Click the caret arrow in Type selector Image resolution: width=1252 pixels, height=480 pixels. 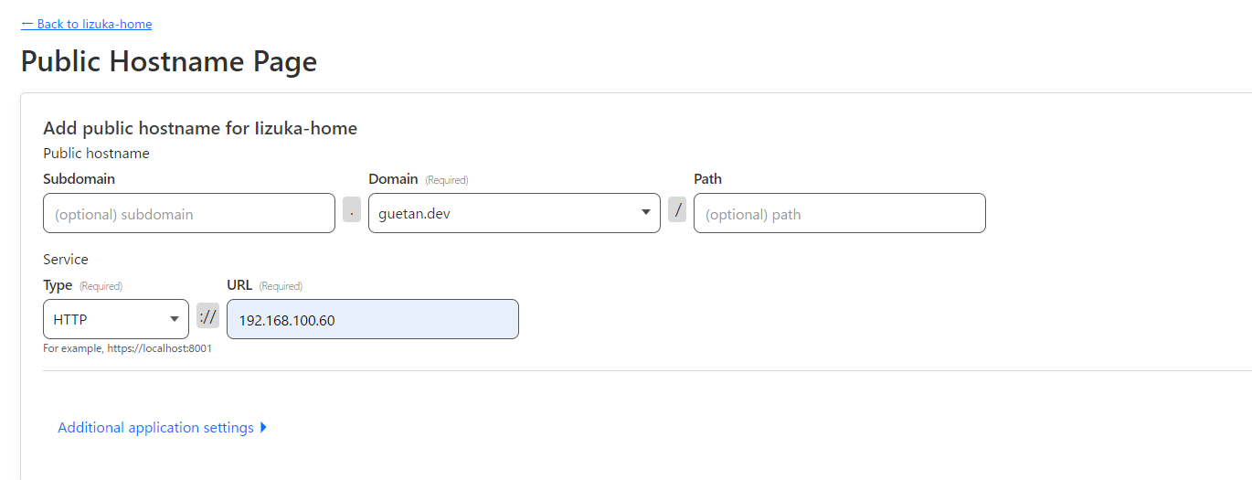pyautogui.click(x=175, y=319)
